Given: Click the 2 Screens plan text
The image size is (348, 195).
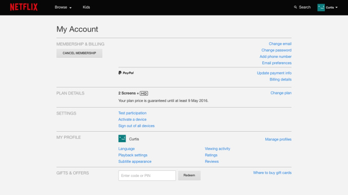Looking at the screenshot, I should tap(127, 93).
